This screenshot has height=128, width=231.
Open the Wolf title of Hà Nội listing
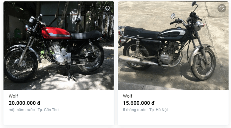[x=127, y=96]
